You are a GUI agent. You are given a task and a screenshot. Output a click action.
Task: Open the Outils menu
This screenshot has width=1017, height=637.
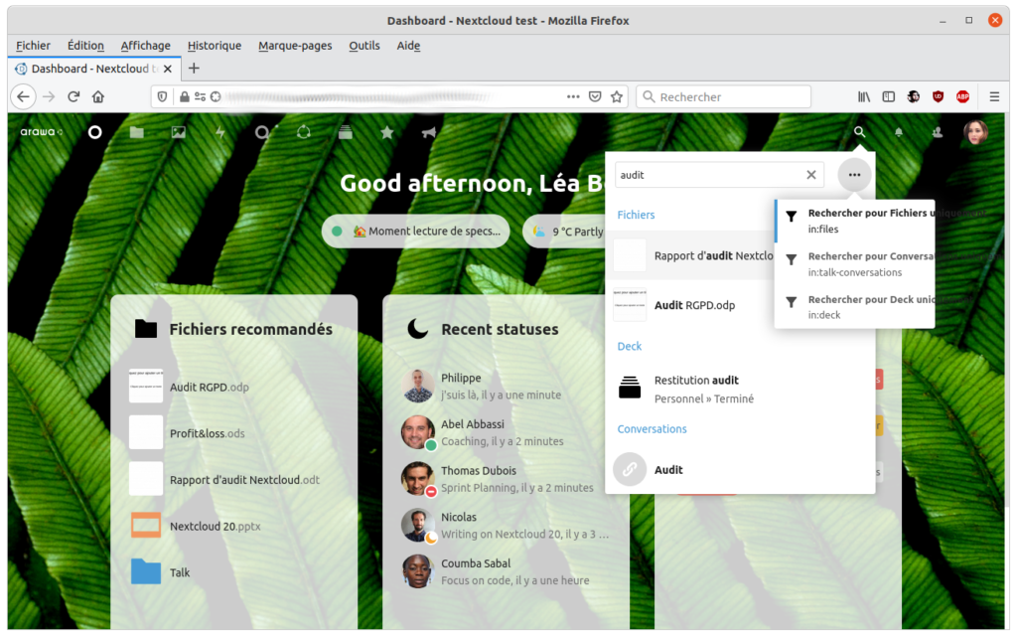tap(364, 46)
